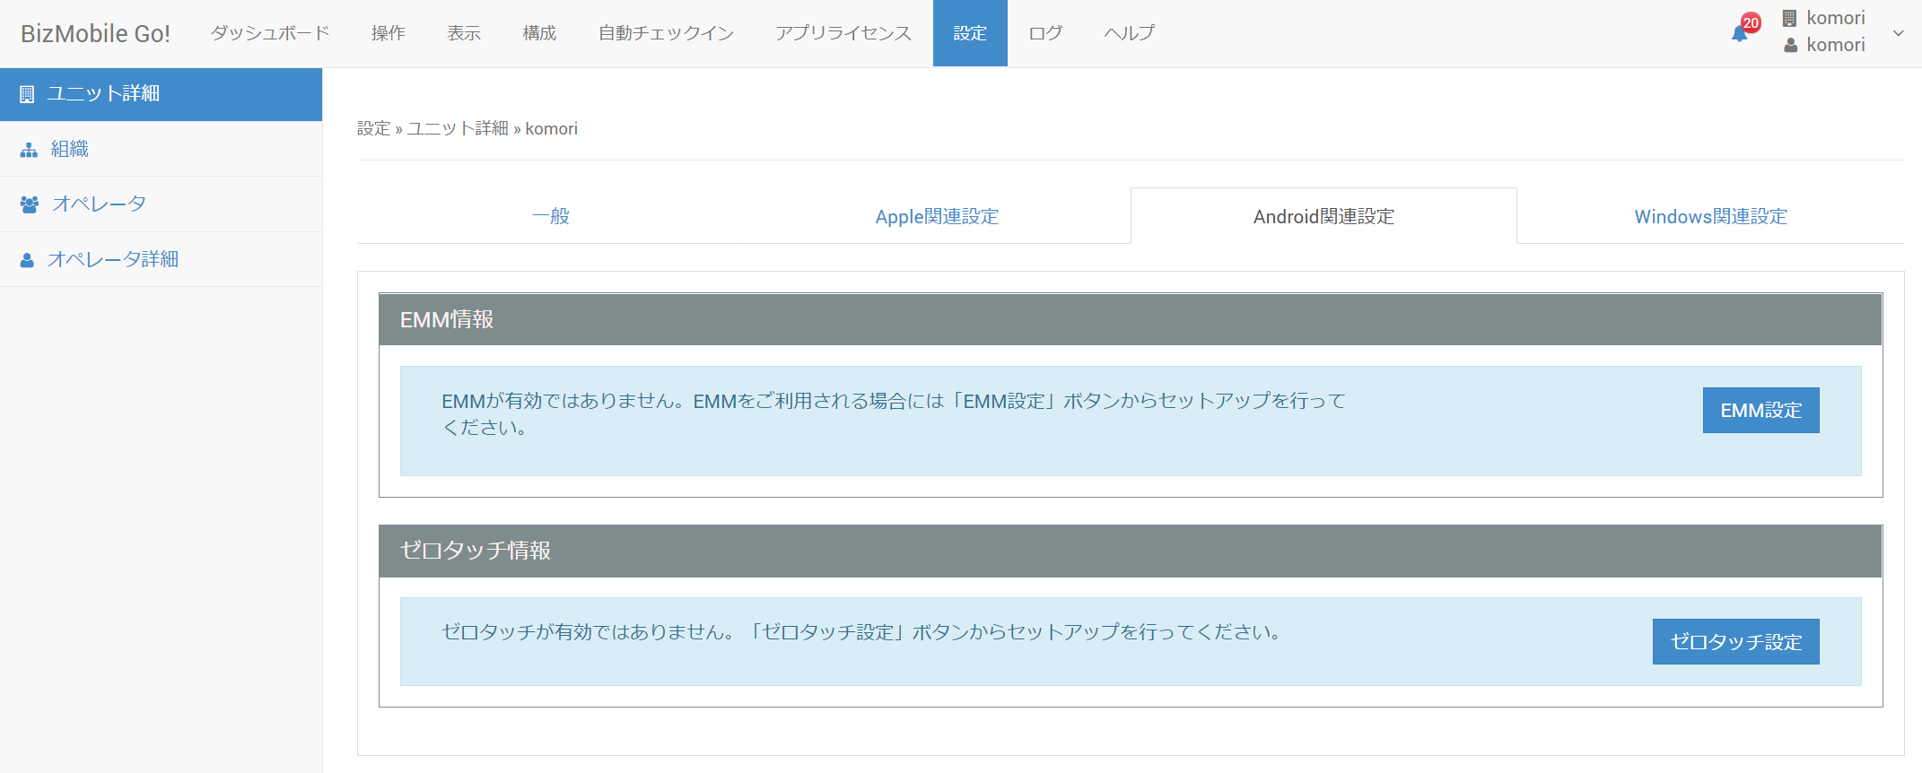The width and height of the screenshot is (1922, 773).
Task: Expand the komori account dropdown chevron
Action: click(x=1898, y=33)
